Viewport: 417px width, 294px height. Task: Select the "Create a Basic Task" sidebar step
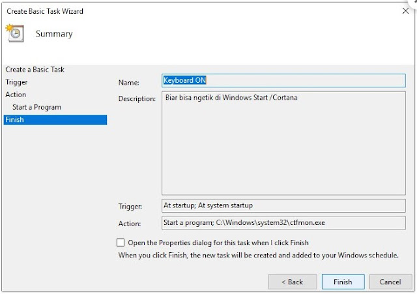pyautogui.click(x=35, y=70)
